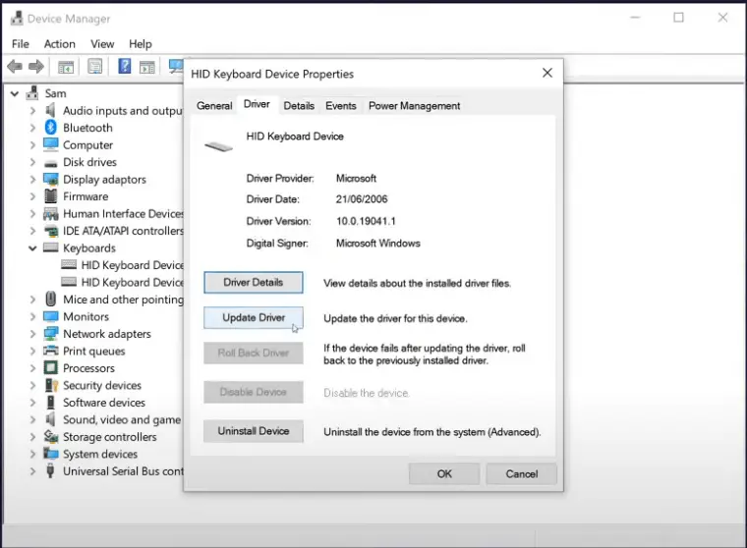The image size is (747, 548).
Task: Click the Security devices key icon
Action: point(51,385)
